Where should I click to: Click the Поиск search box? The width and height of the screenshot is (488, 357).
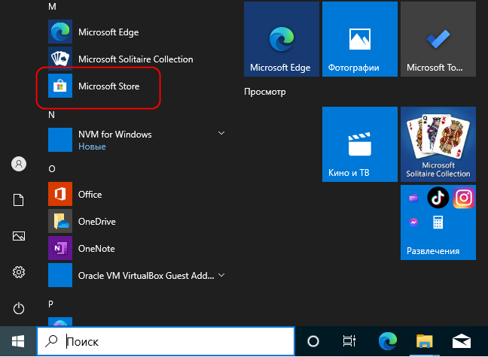166,341
